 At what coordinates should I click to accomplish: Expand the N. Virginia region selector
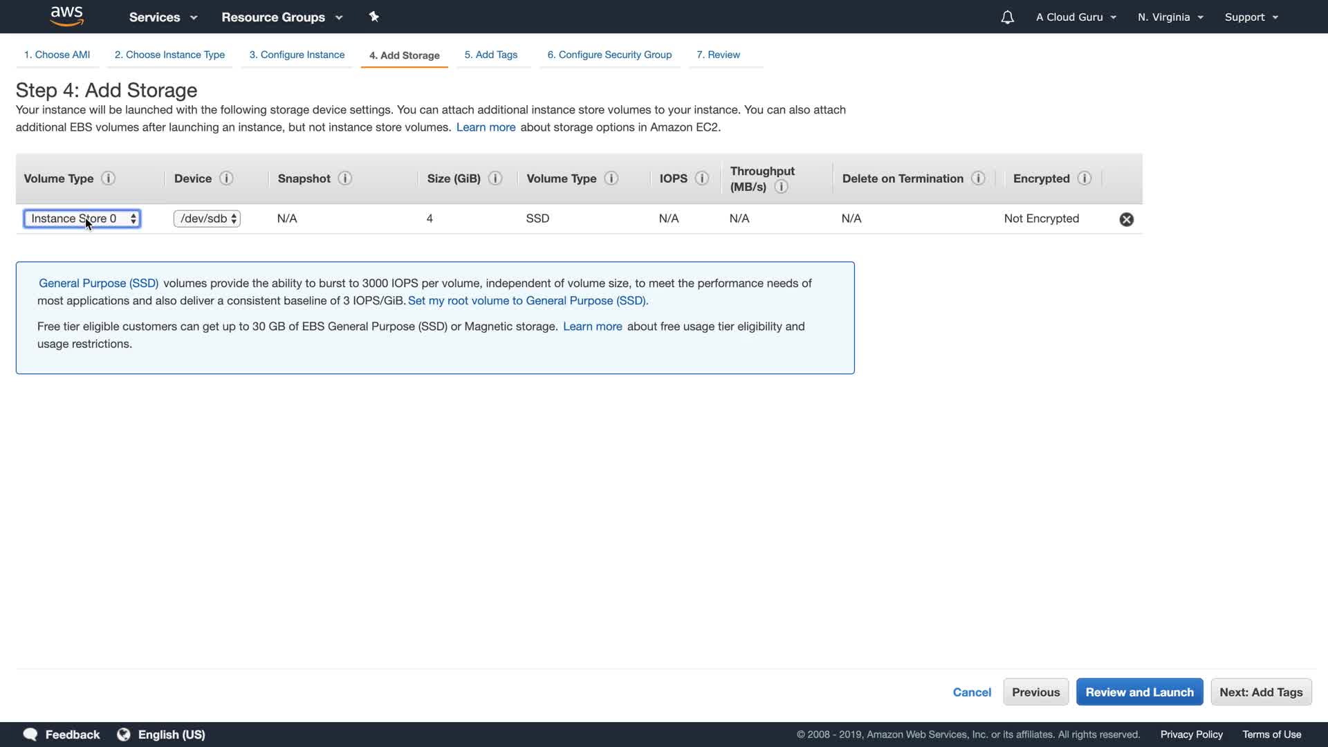(x=1170, y=17)
